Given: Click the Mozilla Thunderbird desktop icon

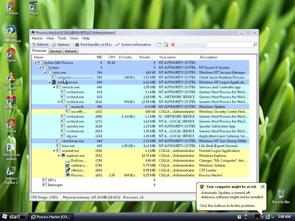Looking at the screenshot, I should 11,34.
